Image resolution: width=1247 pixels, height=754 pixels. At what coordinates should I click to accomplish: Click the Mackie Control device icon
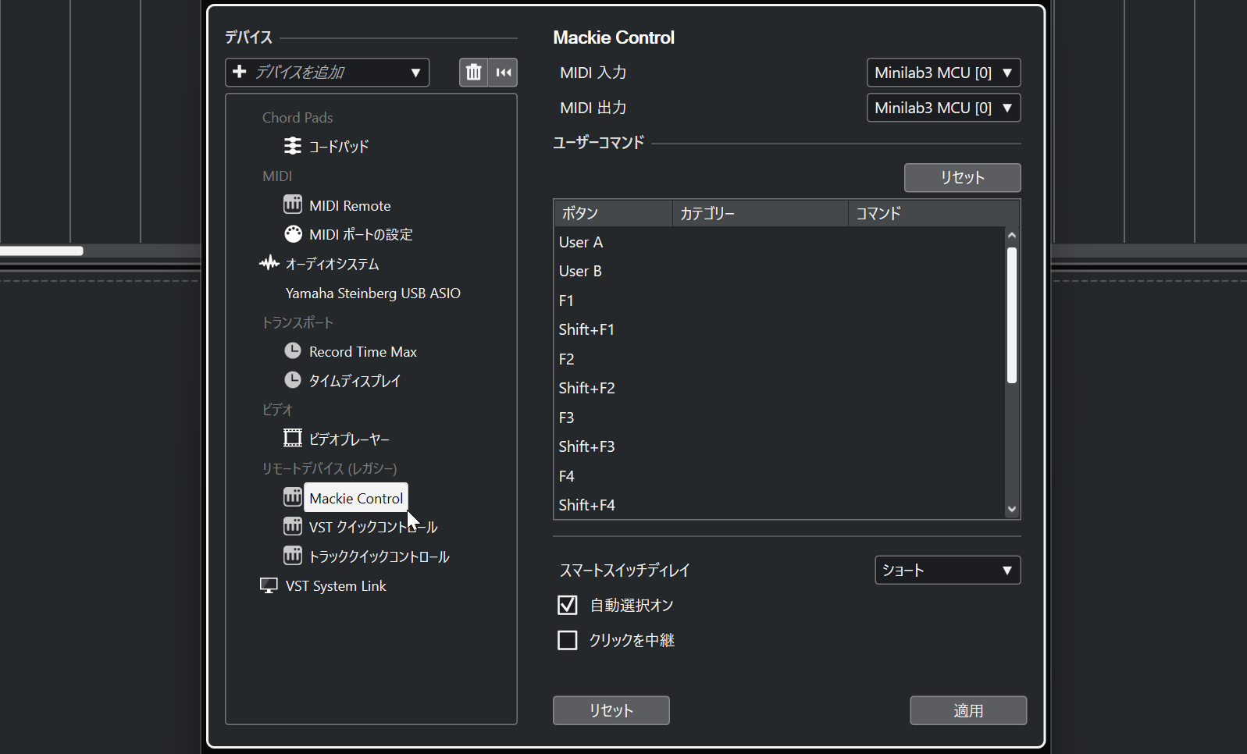293,497
